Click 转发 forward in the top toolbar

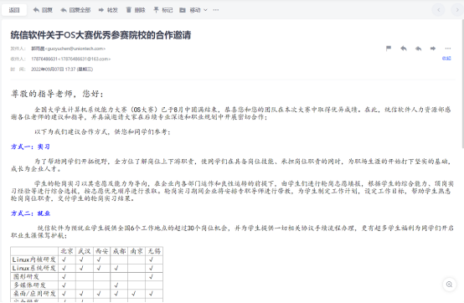point(108,10)
